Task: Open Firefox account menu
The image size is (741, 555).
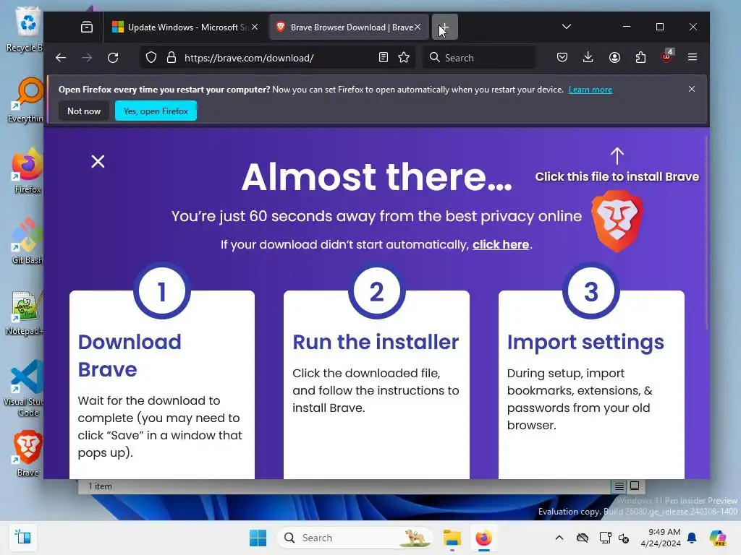Action: pos(614,58)
